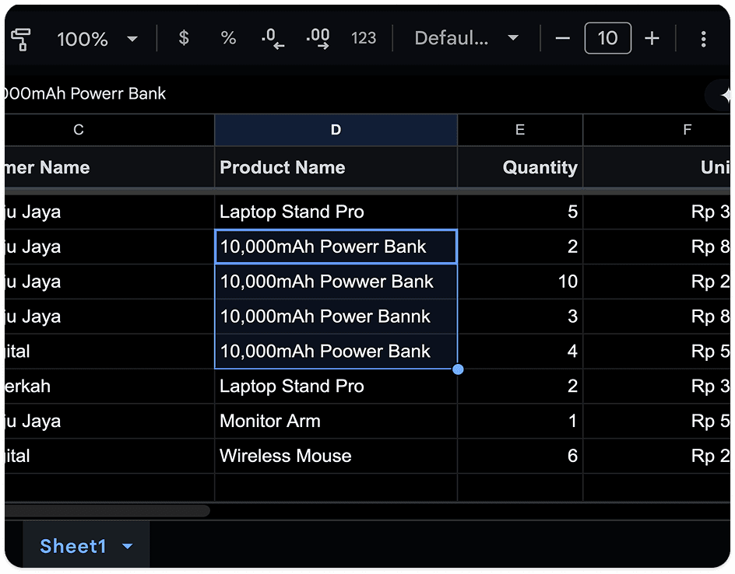Click the font size input box
Screen dimensions: 735x574
coord(607,38)
